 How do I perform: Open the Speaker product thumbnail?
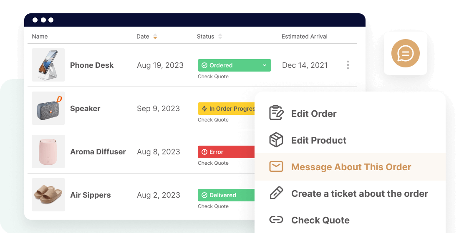click(x=48, y=108)
